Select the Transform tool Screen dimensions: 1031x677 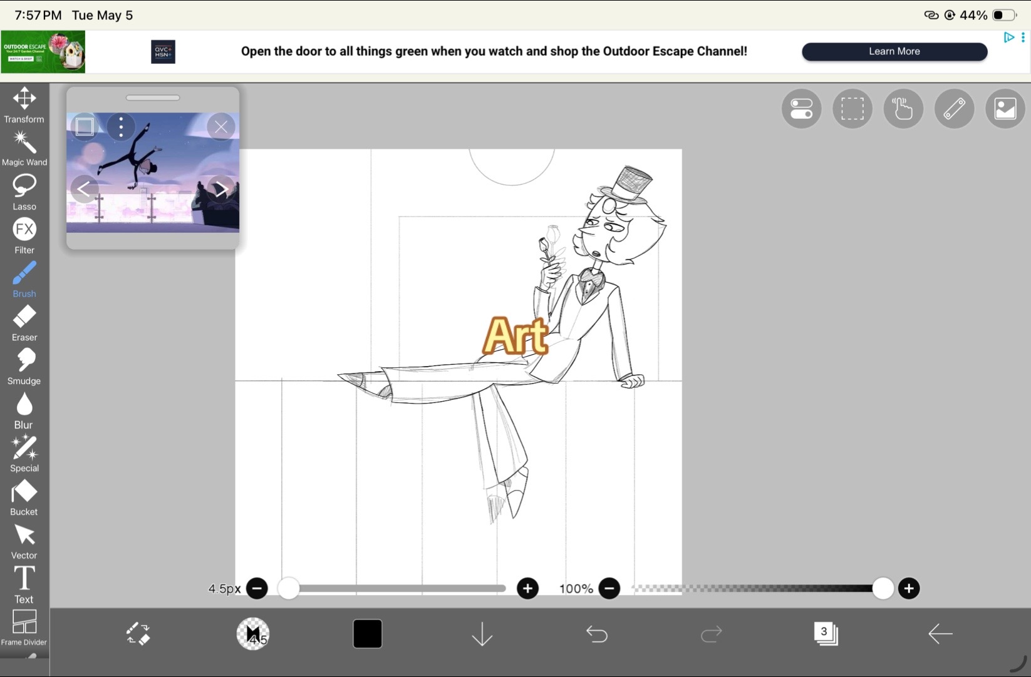coord(24,105)
